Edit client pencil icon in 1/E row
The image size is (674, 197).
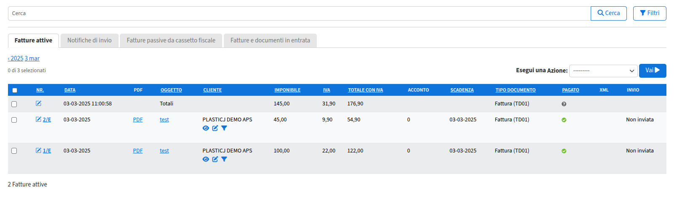215,159
